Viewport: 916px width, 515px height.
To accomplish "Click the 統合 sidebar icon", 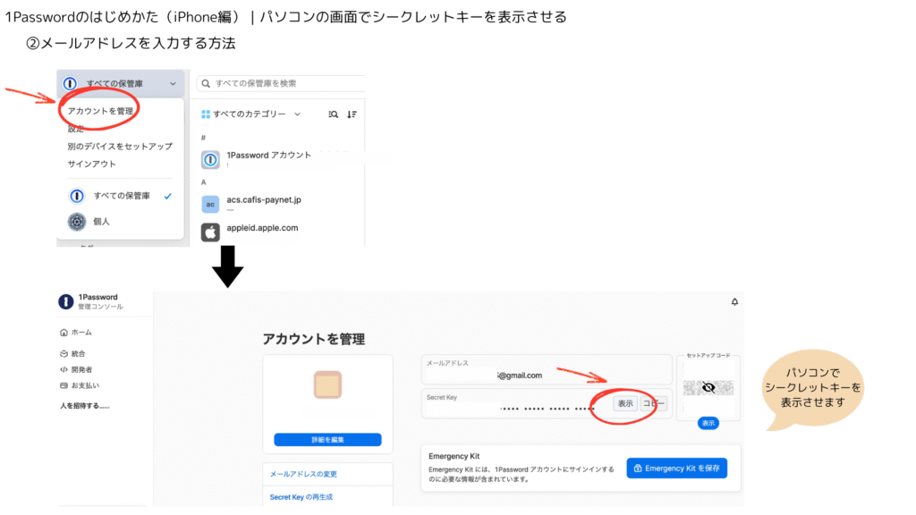I will [64, 353].
